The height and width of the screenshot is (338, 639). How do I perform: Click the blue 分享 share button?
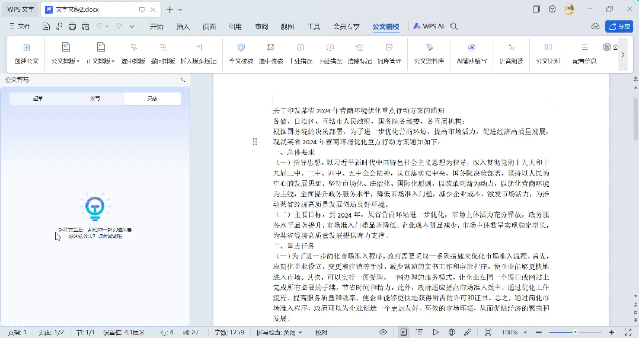pos(619,26)
